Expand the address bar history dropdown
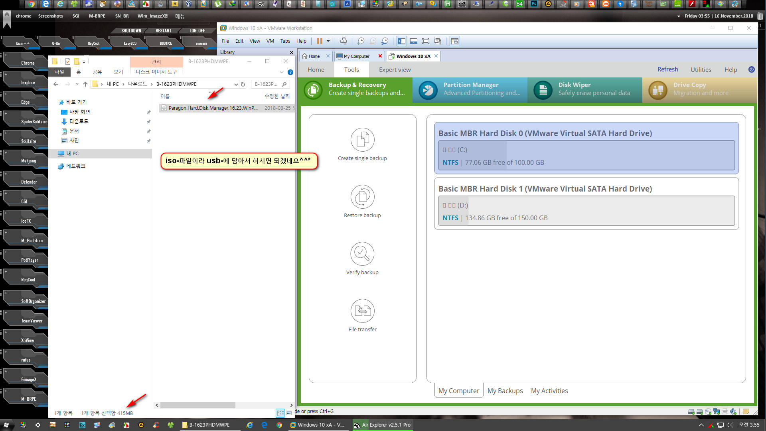Image resolution: width=766 pixels, height=431 pixels. [x=236, y=84]
